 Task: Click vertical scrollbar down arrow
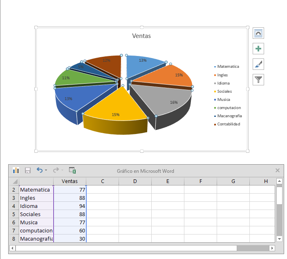(x=279, y=239)
